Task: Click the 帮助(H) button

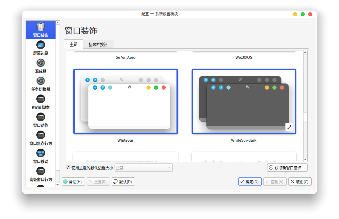Action: [73, 181]
